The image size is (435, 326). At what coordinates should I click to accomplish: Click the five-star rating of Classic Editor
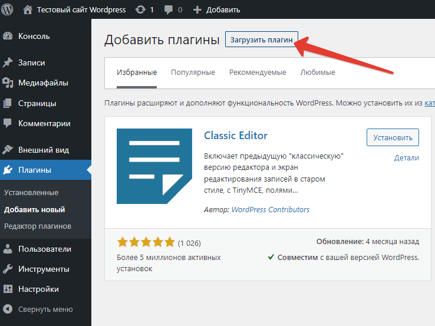click(146, 242)
